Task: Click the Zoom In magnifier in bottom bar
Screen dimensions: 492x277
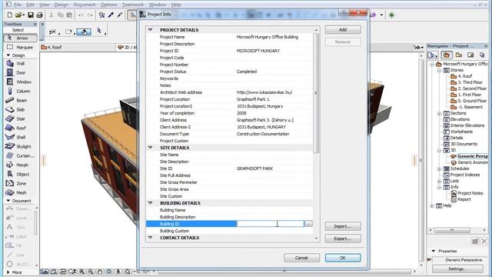Action: coord(81,272)
